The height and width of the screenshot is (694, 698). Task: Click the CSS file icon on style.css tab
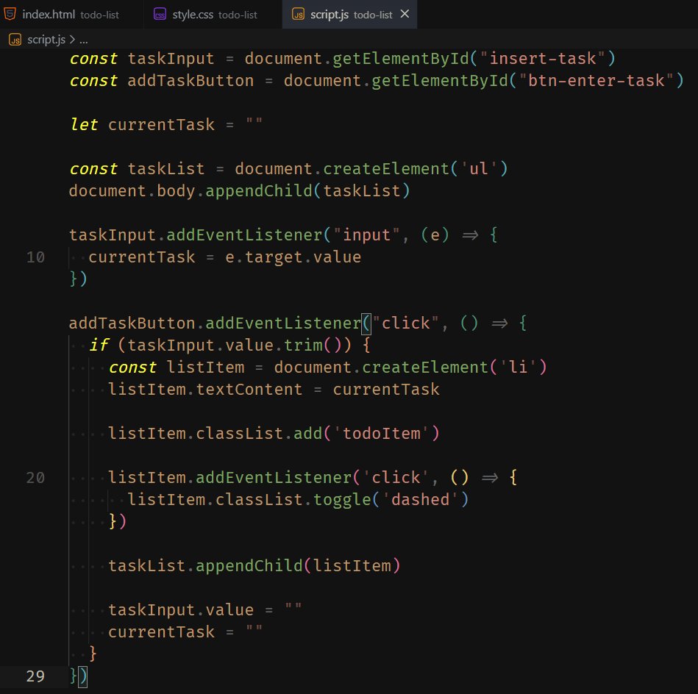(160, 15)
